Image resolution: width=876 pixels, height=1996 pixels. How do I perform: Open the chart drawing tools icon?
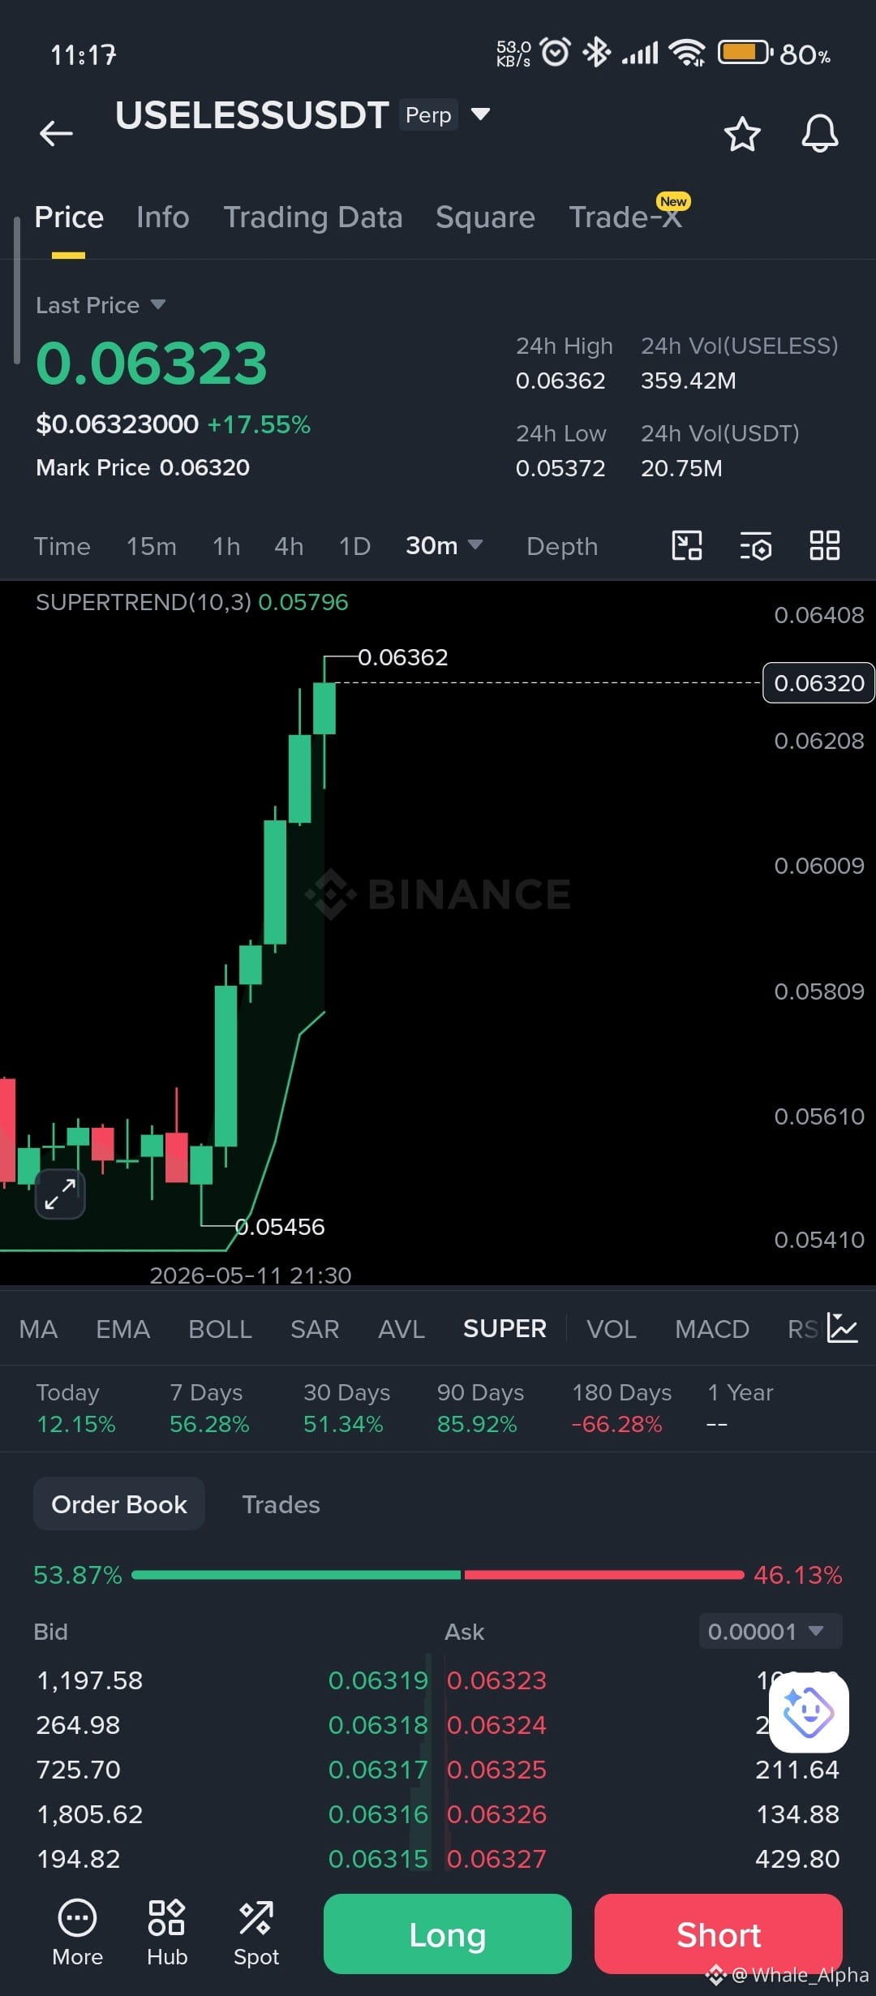click(687, 545)
